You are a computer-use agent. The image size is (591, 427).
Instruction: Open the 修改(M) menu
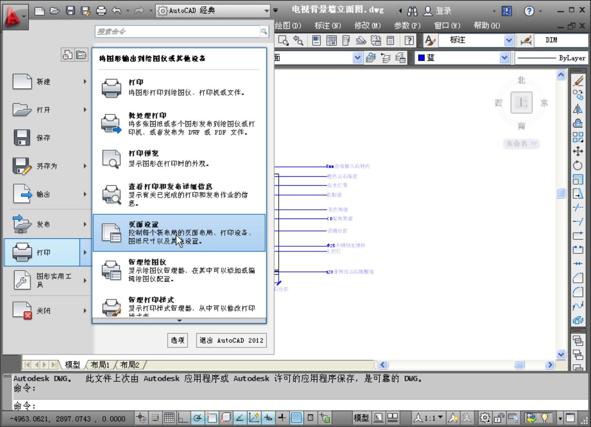click(x=367, y=25)
